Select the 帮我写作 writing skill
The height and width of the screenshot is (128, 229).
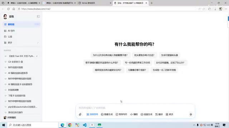tap(121, 114)
